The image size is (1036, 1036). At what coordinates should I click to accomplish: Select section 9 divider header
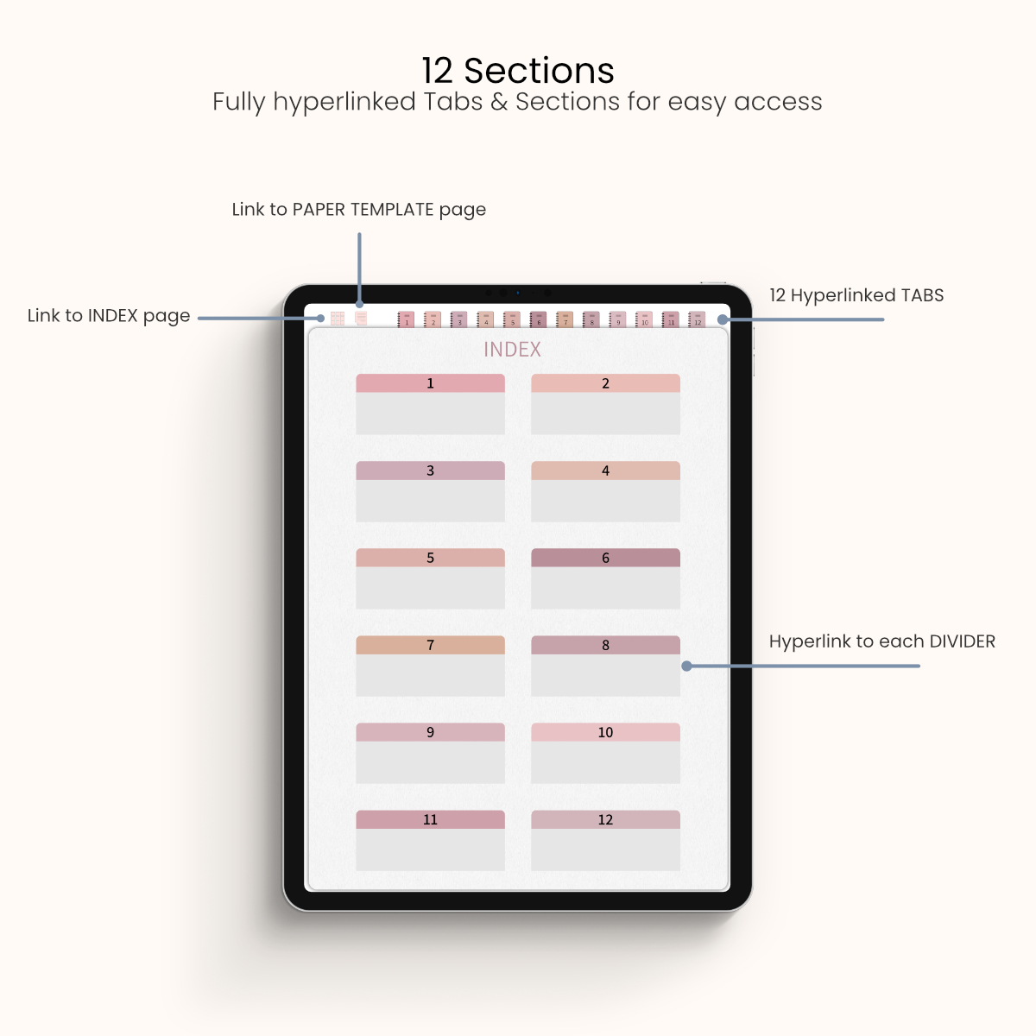430,732
